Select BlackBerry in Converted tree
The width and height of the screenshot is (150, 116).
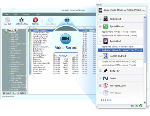click(x=14, y=71)
